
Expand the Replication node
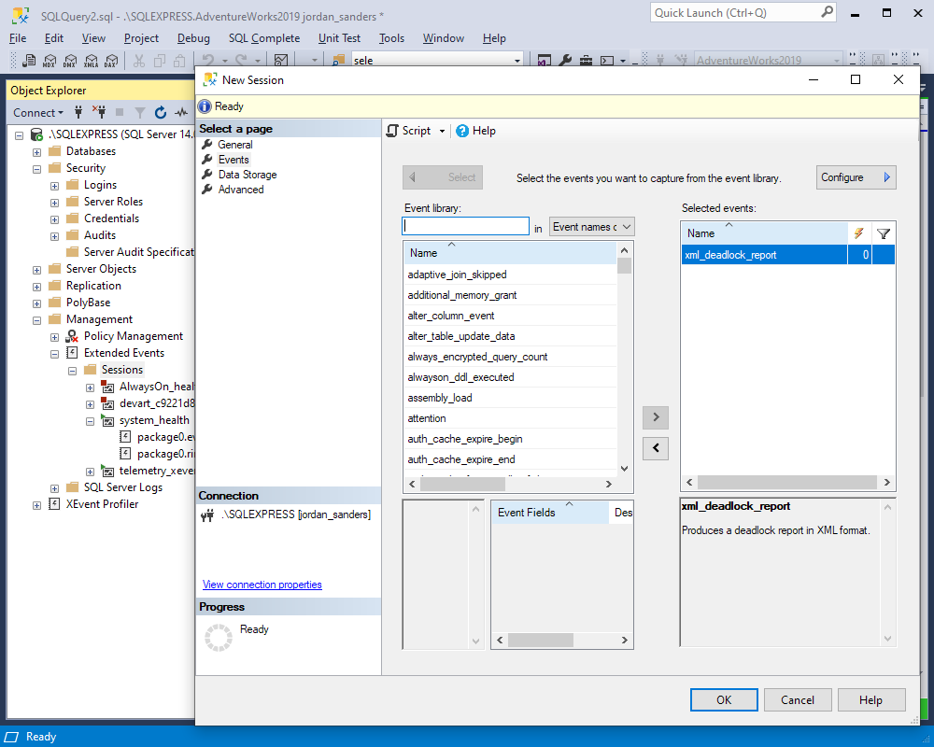[37, 287]
